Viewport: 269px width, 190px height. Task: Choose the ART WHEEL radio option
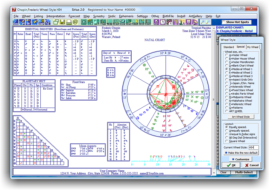pyautogui.click(x=227, y=111)
